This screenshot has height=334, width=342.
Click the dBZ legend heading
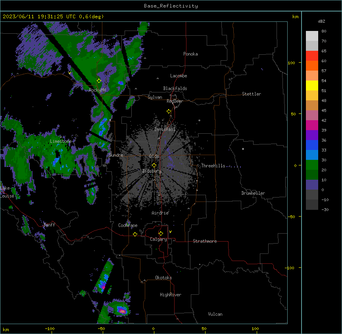click(x=321, y=21)
